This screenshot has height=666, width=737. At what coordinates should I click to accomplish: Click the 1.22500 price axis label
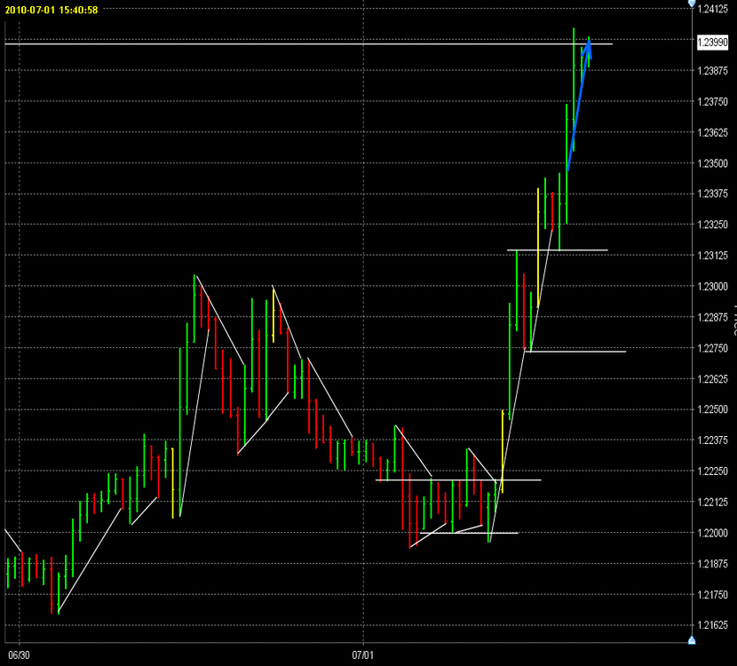point(712,409)
